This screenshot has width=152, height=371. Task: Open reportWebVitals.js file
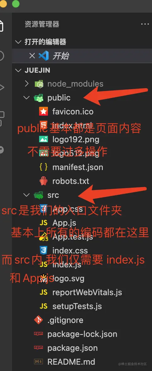(87, 292)
